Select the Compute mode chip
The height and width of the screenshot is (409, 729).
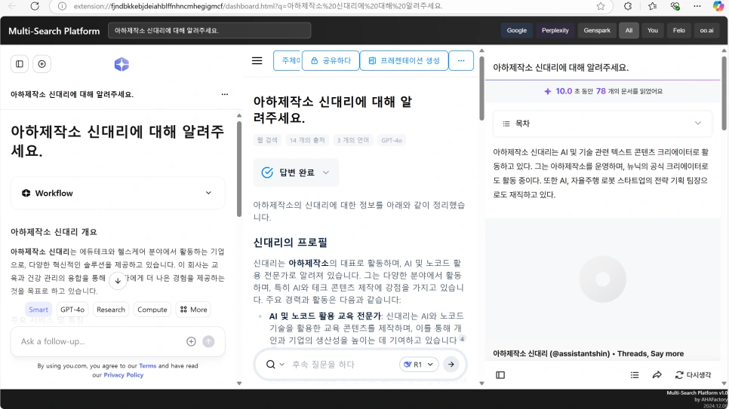click(x=152, y=310)
